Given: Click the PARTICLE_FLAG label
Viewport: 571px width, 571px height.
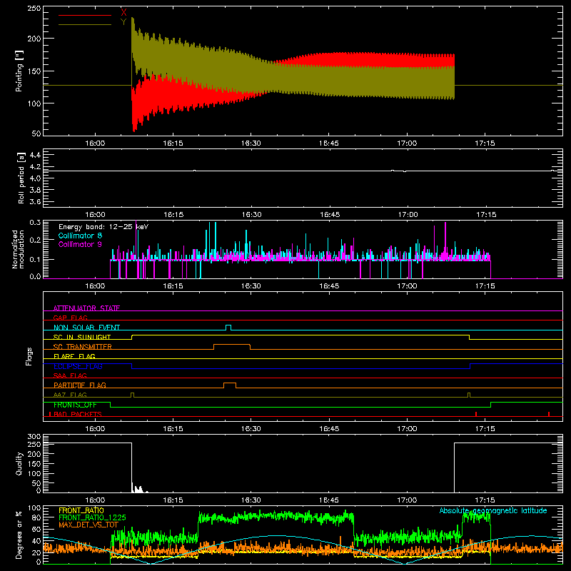Looking at the screenshot, I should (80, 385).
